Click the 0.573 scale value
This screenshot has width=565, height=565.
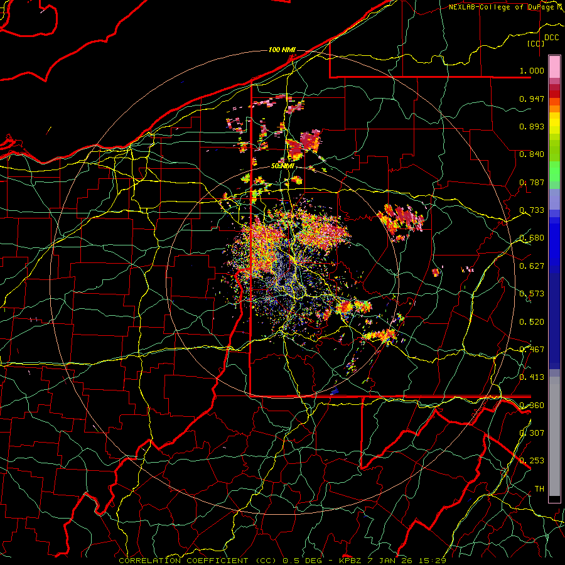coord(532,294)
